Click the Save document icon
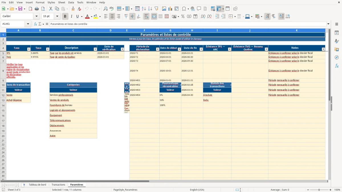 coord(20,9)
